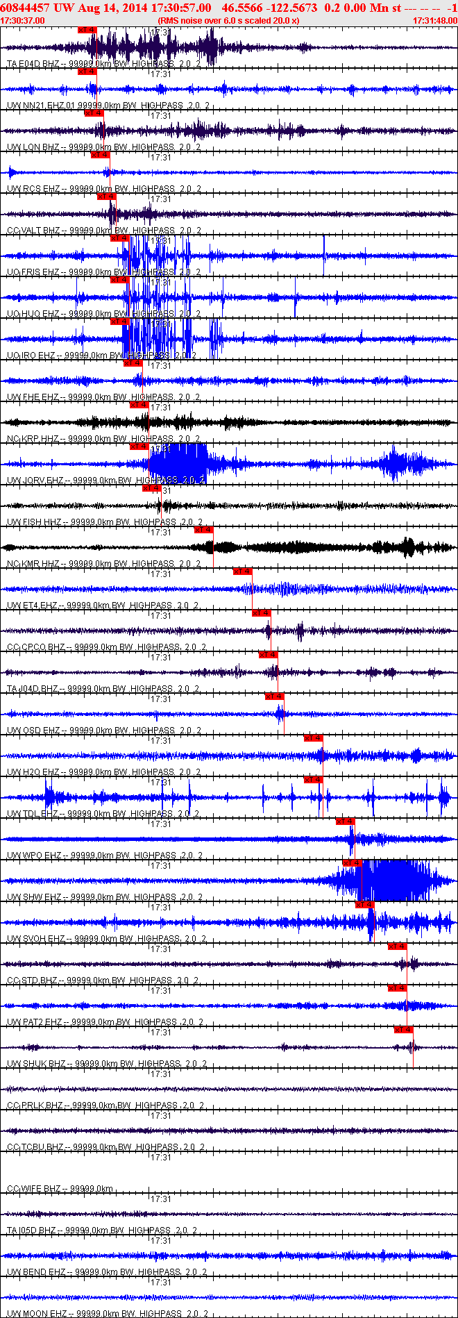Click the red pick flag on UW NN21 trace
The width and height of the screenshot is (458, 1318).
(x=87, y=72)
